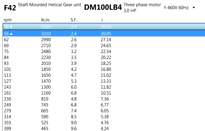
Task: Click the ratio value 7.36
Action: (105, 99)
